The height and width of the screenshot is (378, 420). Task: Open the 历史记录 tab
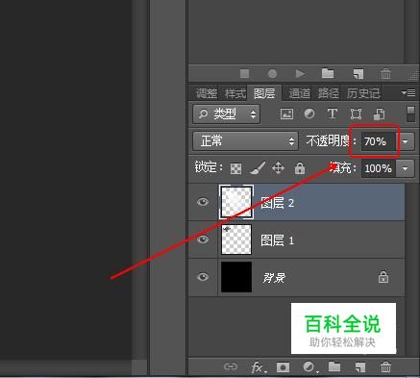click(x=363, y=93)
